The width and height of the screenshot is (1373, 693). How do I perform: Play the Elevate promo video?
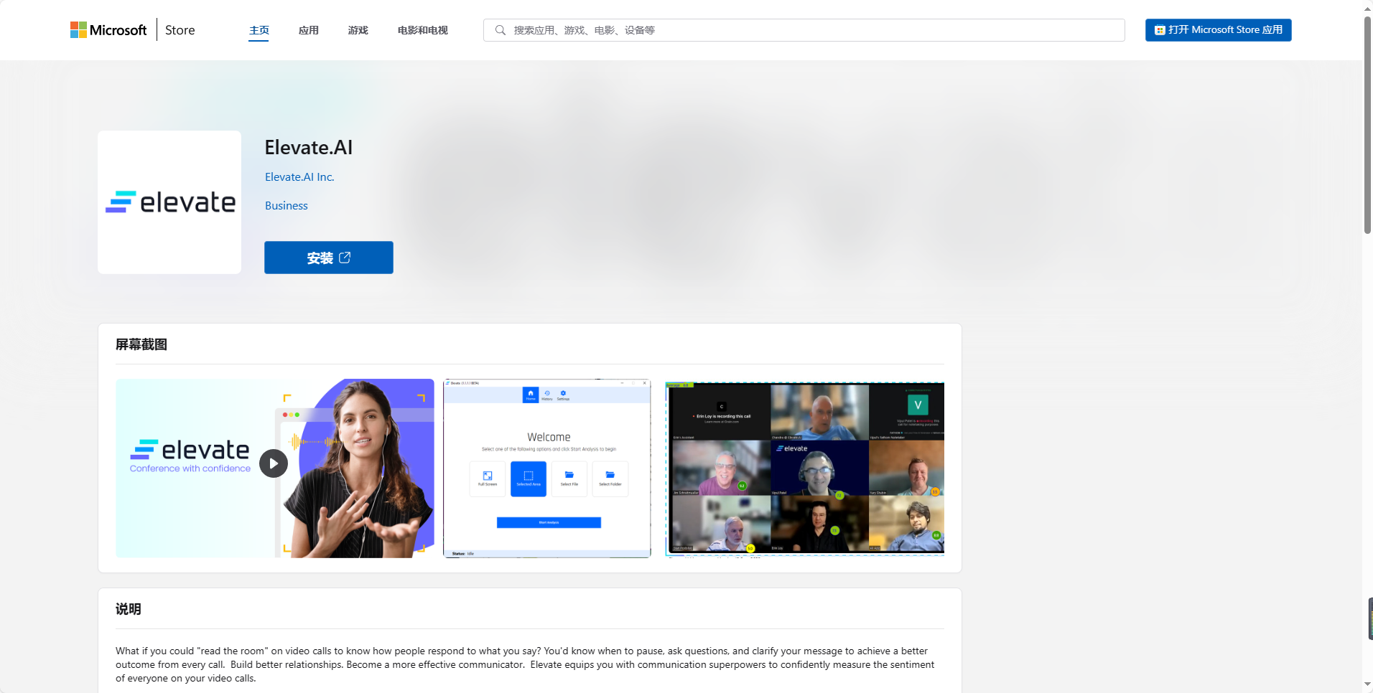pos(274,463)
